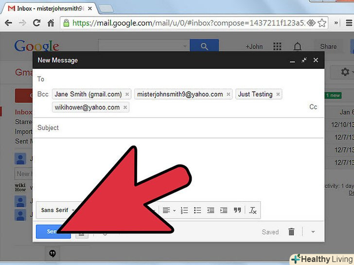Increase indent (indent more)
Image resolution: width=354 pixels, height=265 pixels.
[x=224, y=211]
